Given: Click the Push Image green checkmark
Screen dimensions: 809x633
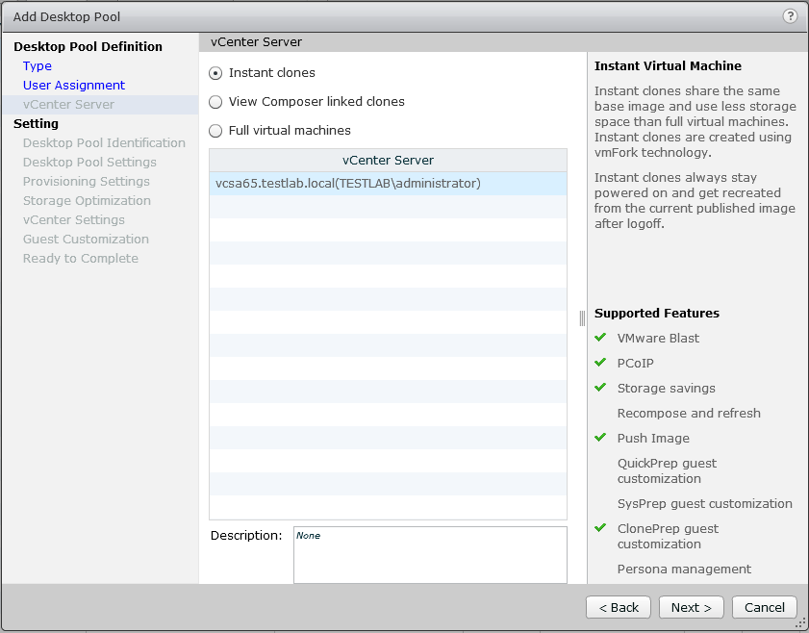Looking at the screenshot, I should (600, 438).
